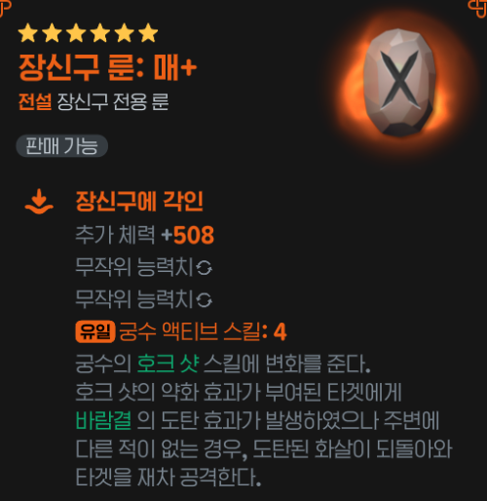The width and height of the screenshot is (487, 501).
Task: Click the third gold star
Action: [x=76, y=33]
